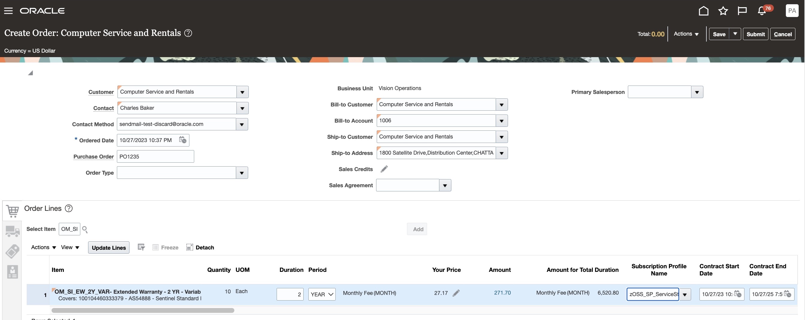
Task: Select the OM_SI_EW_2Y_VAR item row text
Action: click(127, 292)
